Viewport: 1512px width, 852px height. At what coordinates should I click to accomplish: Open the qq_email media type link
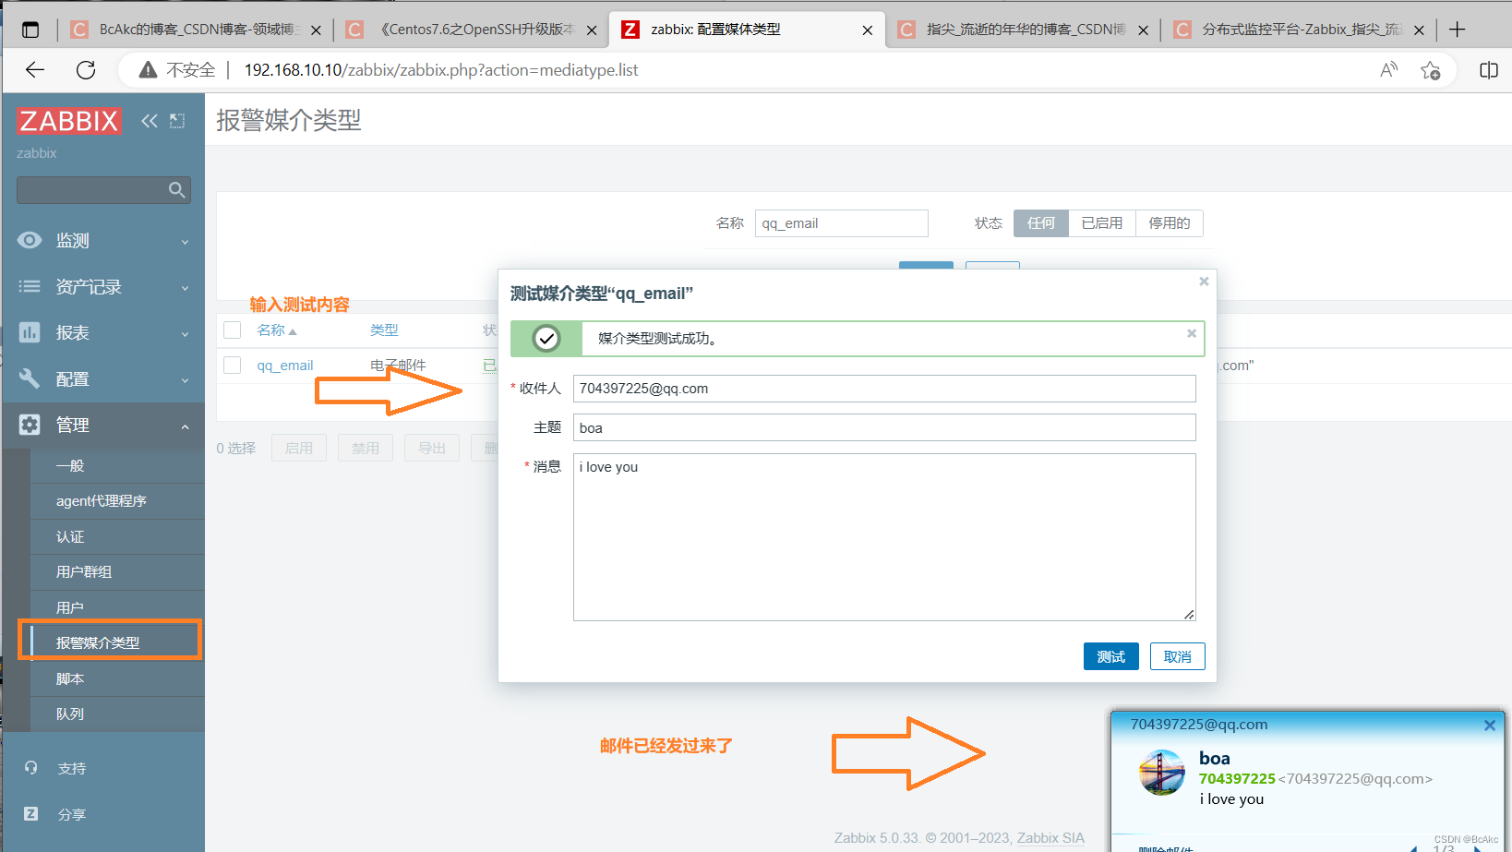coord(284,366)
